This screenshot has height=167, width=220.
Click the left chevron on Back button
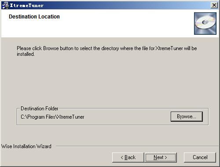122,158
